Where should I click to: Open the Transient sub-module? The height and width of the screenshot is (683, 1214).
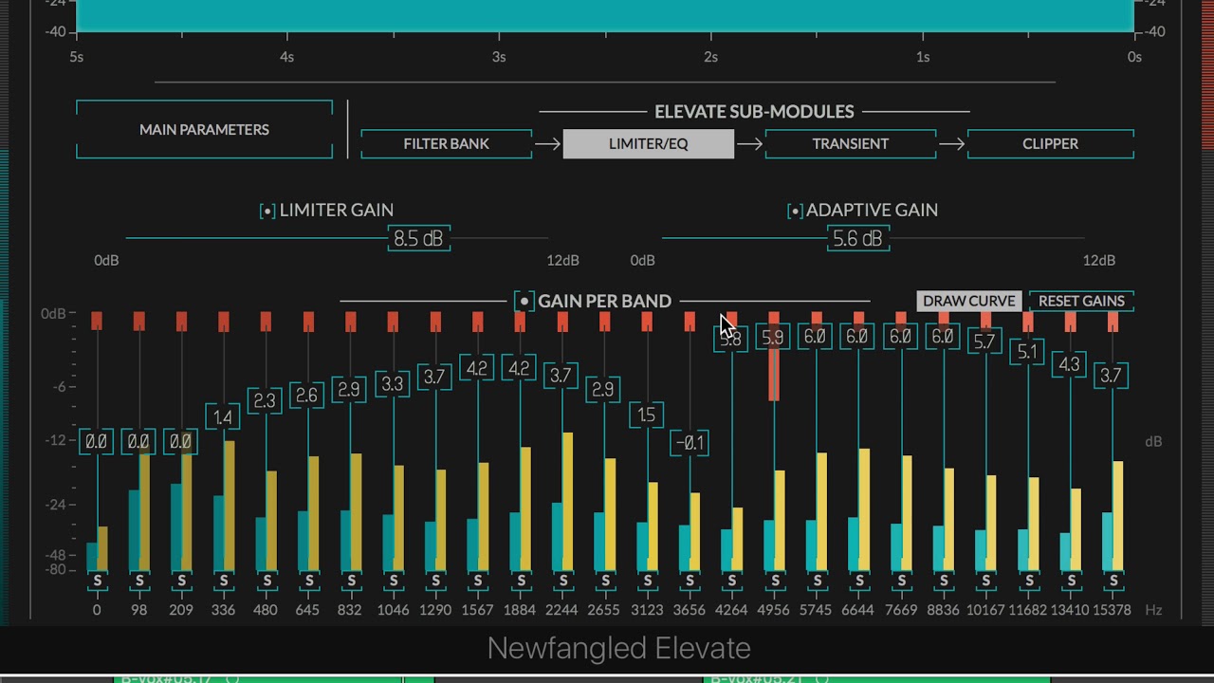[x=851, y=144]
